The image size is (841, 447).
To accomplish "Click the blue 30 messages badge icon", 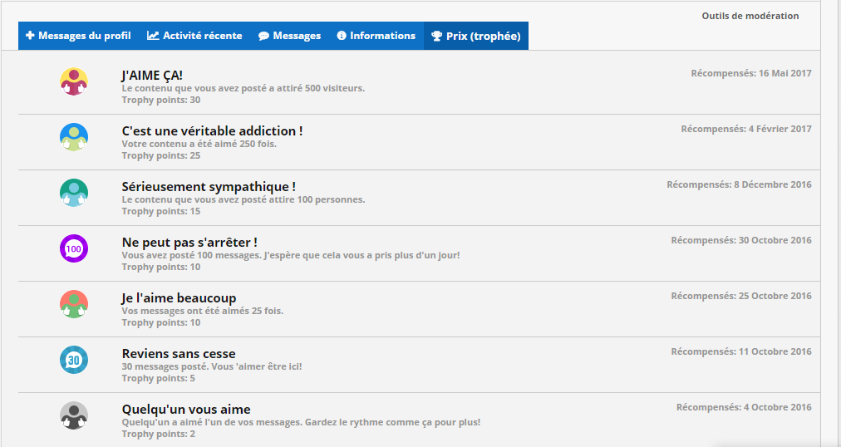I will pyautogui.click(x=74, y=360).
